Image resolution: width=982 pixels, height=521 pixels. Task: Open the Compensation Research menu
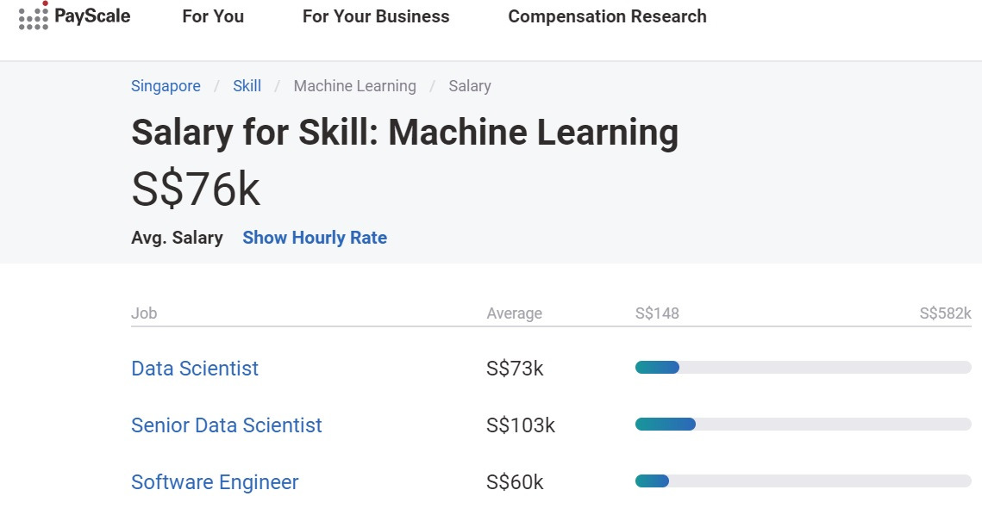tap(607, 16)
